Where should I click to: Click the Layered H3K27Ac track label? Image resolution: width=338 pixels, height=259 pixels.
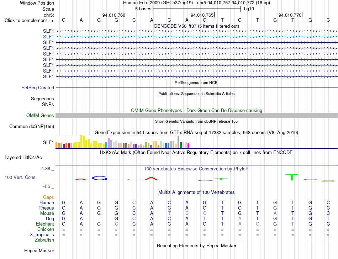tap(23, 158)
